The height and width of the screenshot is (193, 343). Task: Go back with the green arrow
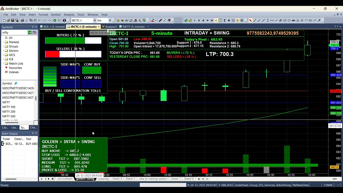[55, 20]
